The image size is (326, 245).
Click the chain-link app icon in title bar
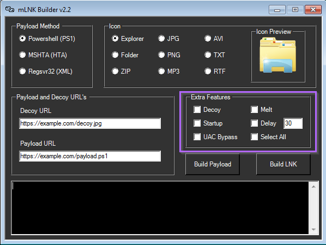tap(10, 10)
